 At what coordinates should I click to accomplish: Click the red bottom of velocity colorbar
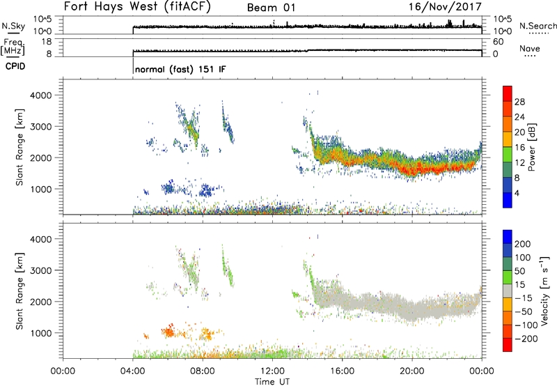[508, 345]
